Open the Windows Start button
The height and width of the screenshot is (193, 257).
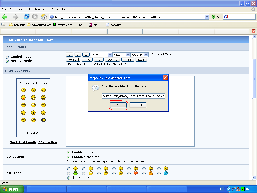point(12,189)
